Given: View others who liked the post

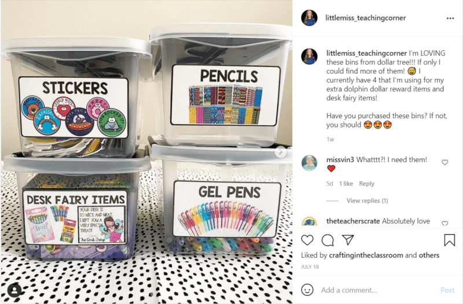Looking at the screenshot, I should point(429,255).
